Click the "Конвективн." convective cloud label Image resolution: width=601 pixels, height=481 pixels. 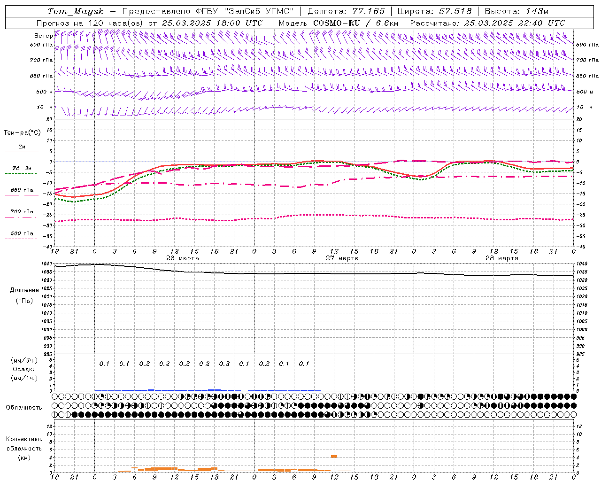(x=24, y=439)
